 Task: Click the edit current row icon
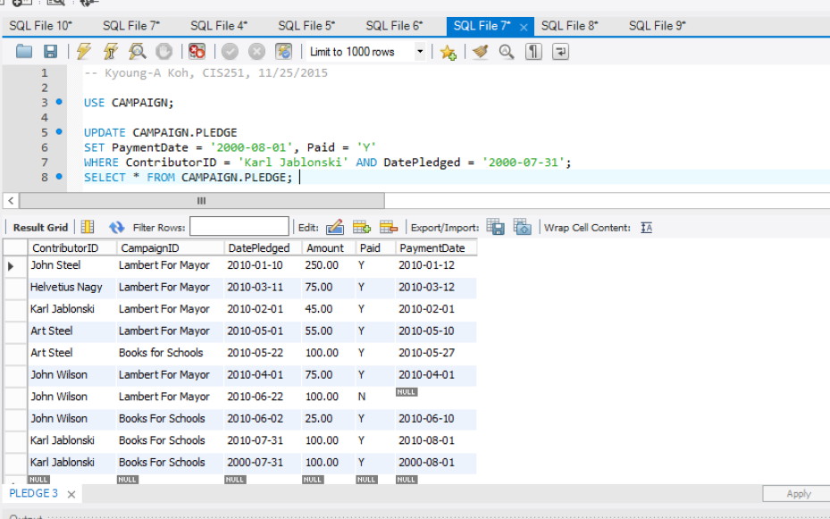tap(335, 227)
